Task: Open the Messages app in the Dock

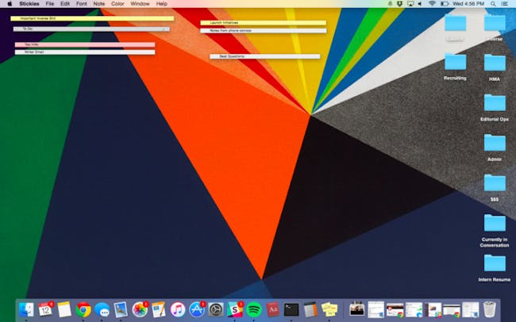Action: click(x=102, y=309)
